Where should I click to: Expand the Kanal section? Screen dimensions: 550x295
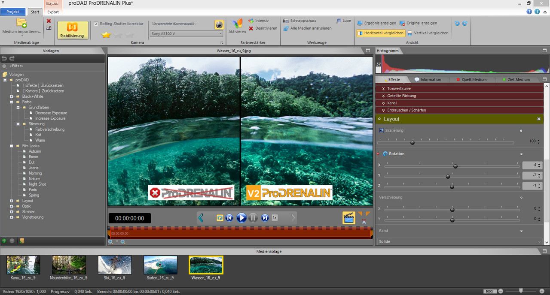459,103
